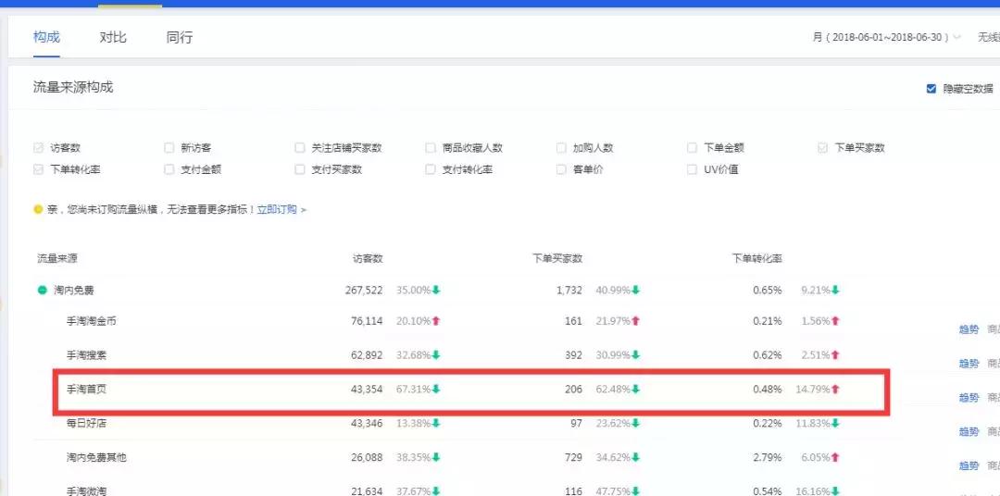Select the 手淘搜索 row label
Image resolution: width=1000 pixels, height=496 pixels.
point(86,354)
